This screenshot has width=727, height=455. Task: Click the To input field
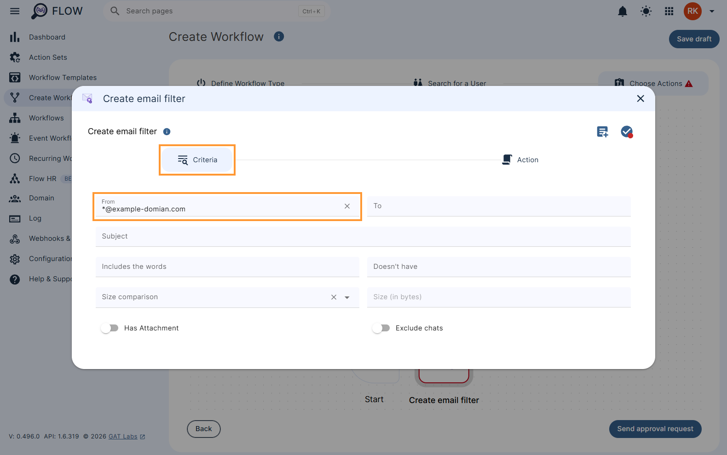click(499, 206)
